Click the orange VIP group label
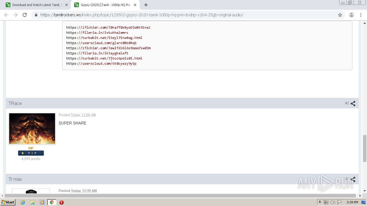This screenshot has width=367, height=206. 31,148
